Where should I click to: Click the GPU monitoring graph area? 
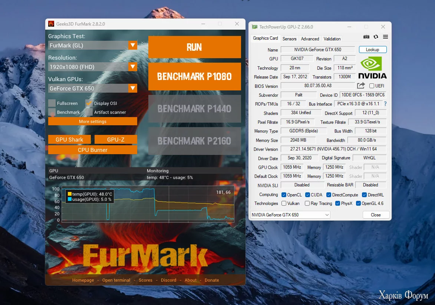point(148,204)
